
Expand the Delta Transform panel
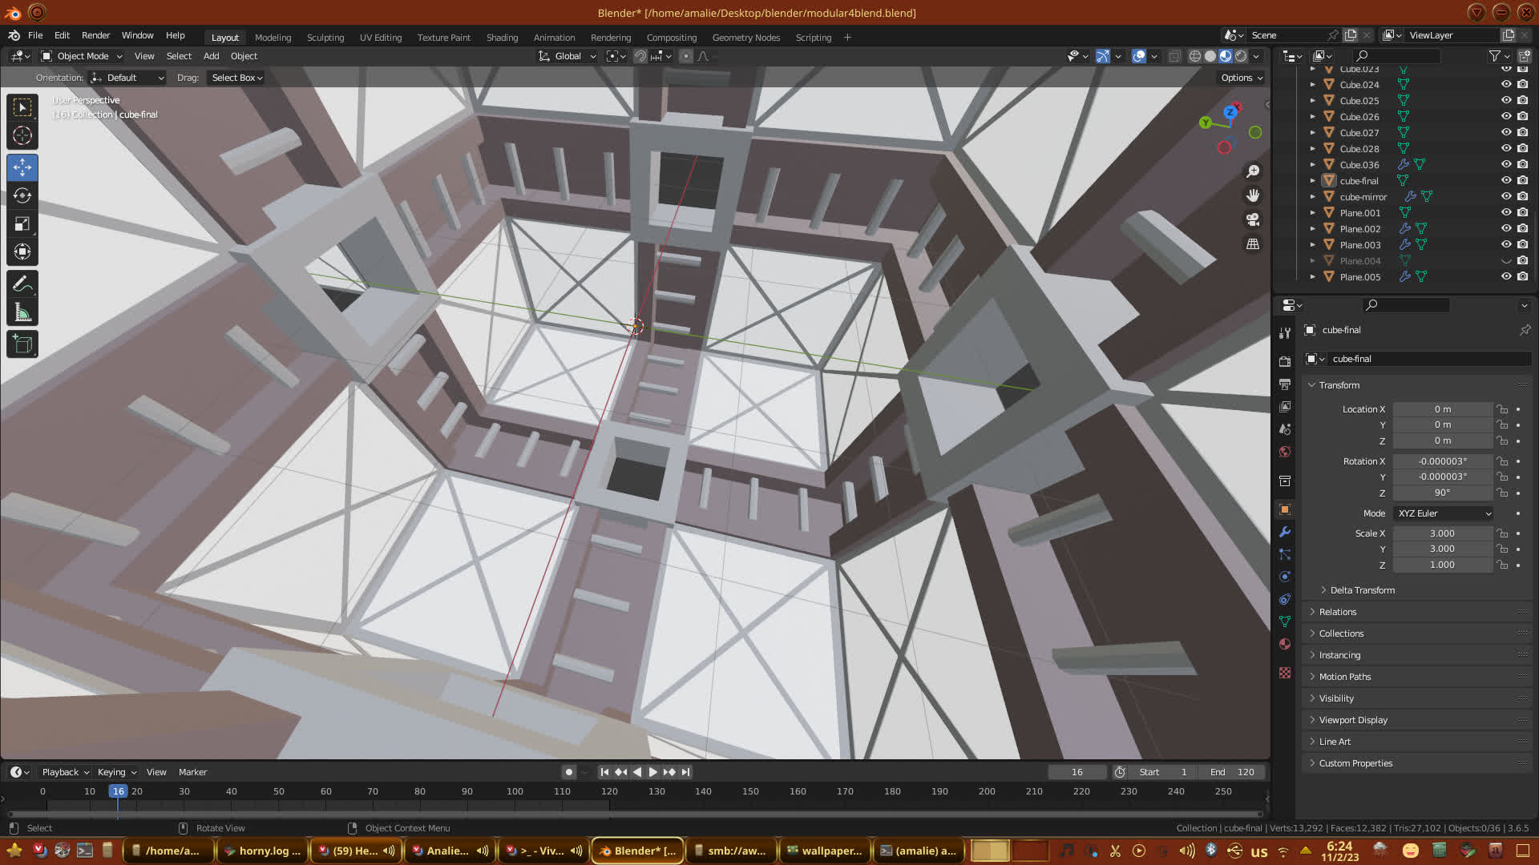point(1362,590)
